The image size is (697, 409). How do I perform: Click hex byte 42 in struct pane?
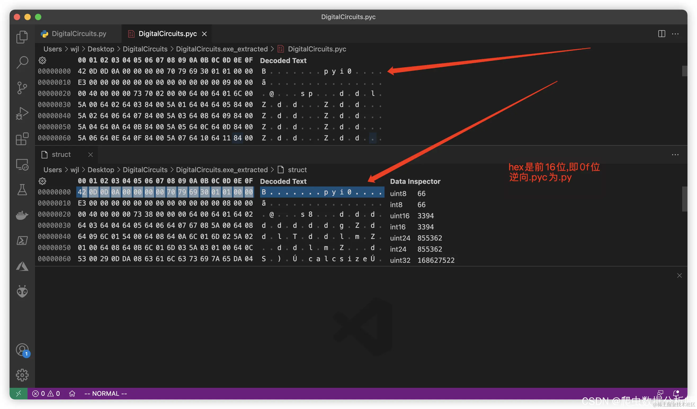pyautogui.click(x=82, y=192)
